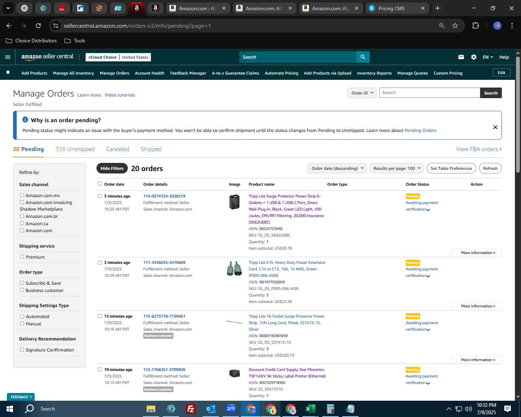Expand More information for order 111-3356635-5410669

click(x=476, y=306)
